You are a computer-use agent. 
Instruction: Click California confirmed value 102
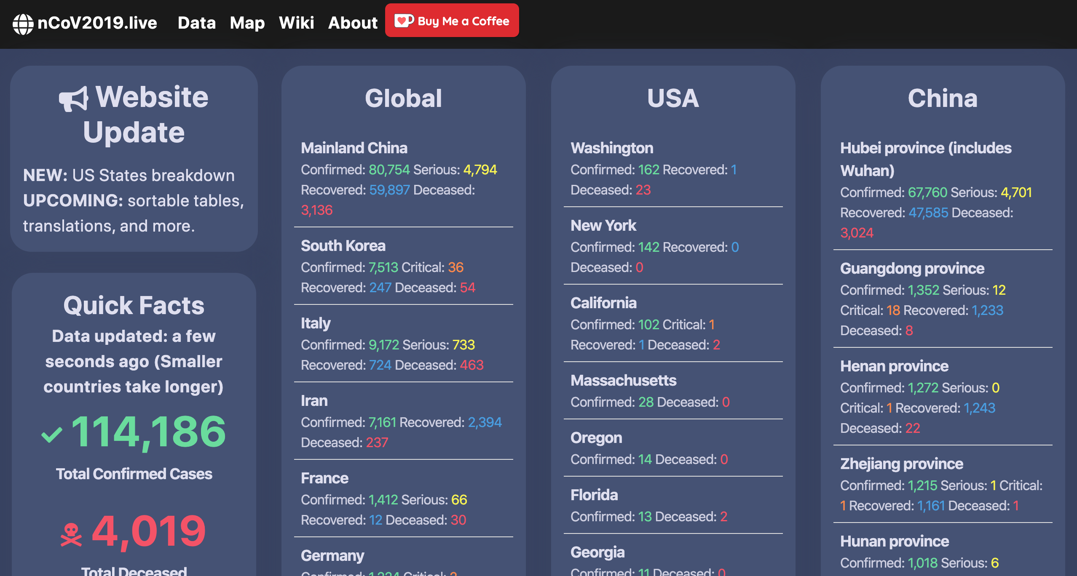click(648, 325)
